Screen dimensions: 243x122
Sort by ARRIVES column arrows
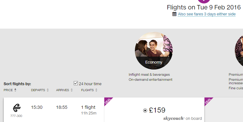click(x=72, y=90)
